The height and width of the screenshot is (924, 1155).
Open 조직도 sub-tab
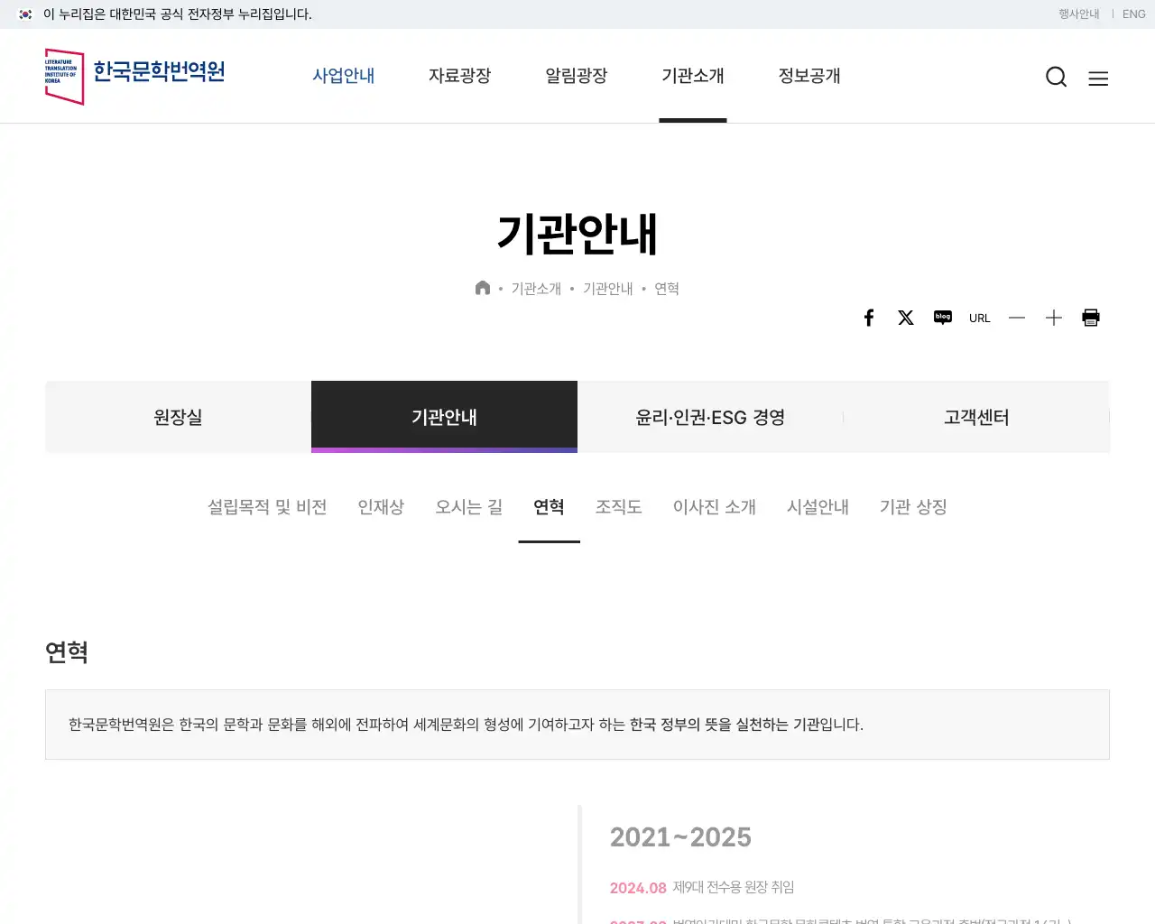pos(619,507)
